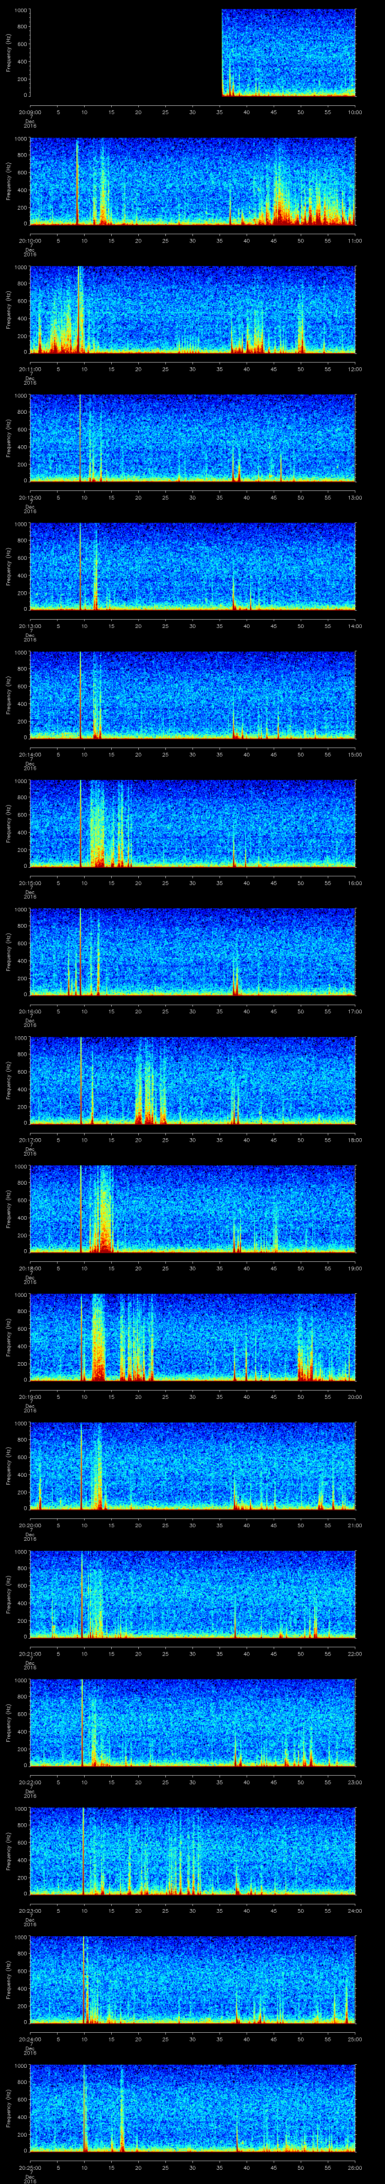
Task: Select the spectrogram panel starting at 20:23:00
Action: 193,1850
